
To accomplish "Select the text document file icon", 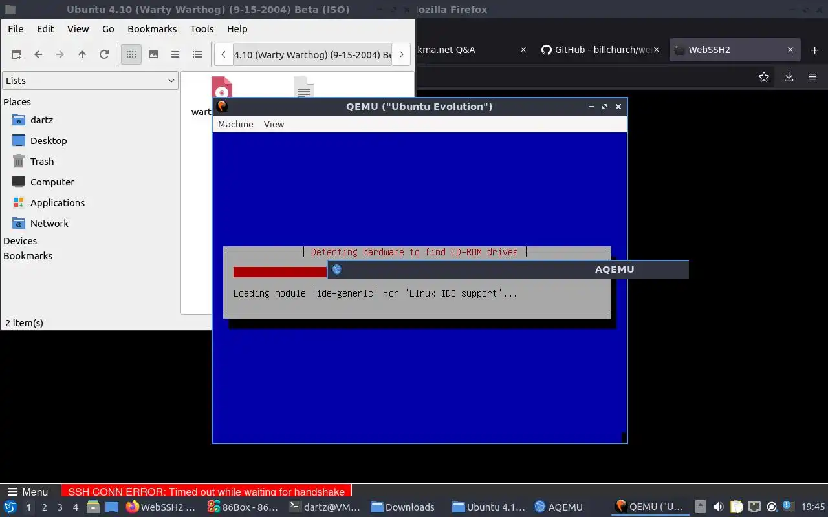I will tap(304, 88).
